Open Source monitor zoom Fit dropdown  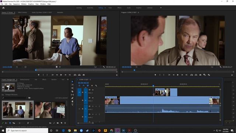(x=19, y=67)
